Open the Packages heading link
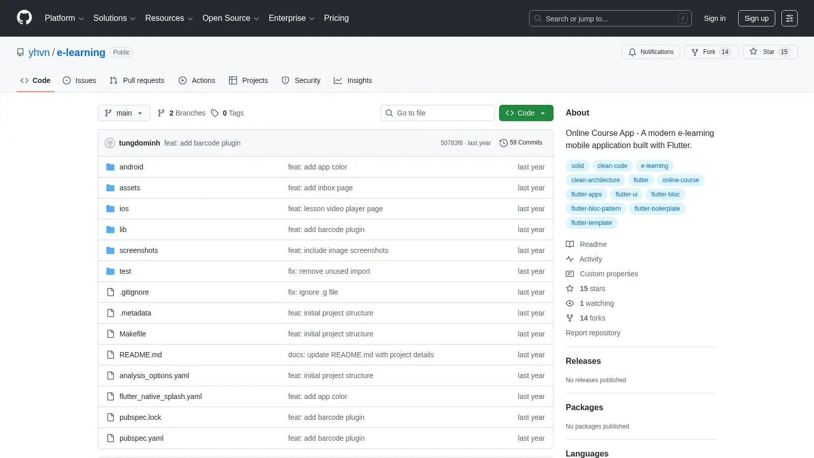The image size is (814, 458). click(585, 408)
